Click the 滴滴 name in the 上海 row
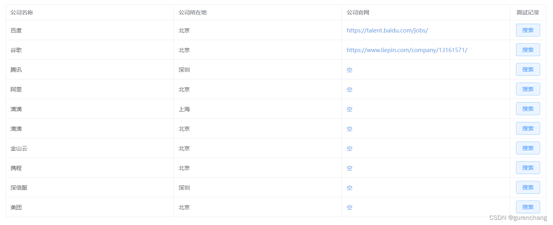 (x=16, y=109)
